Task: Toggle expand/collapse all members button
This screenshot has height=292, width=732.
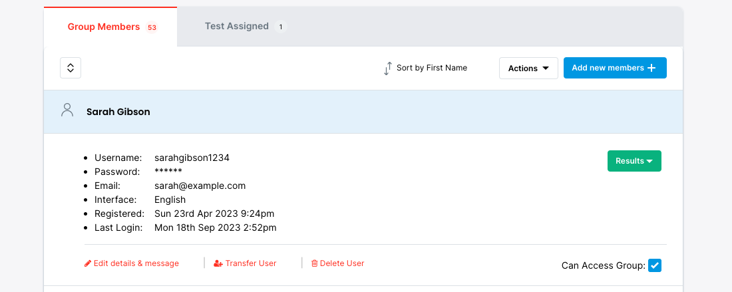Action: point(71,68)
